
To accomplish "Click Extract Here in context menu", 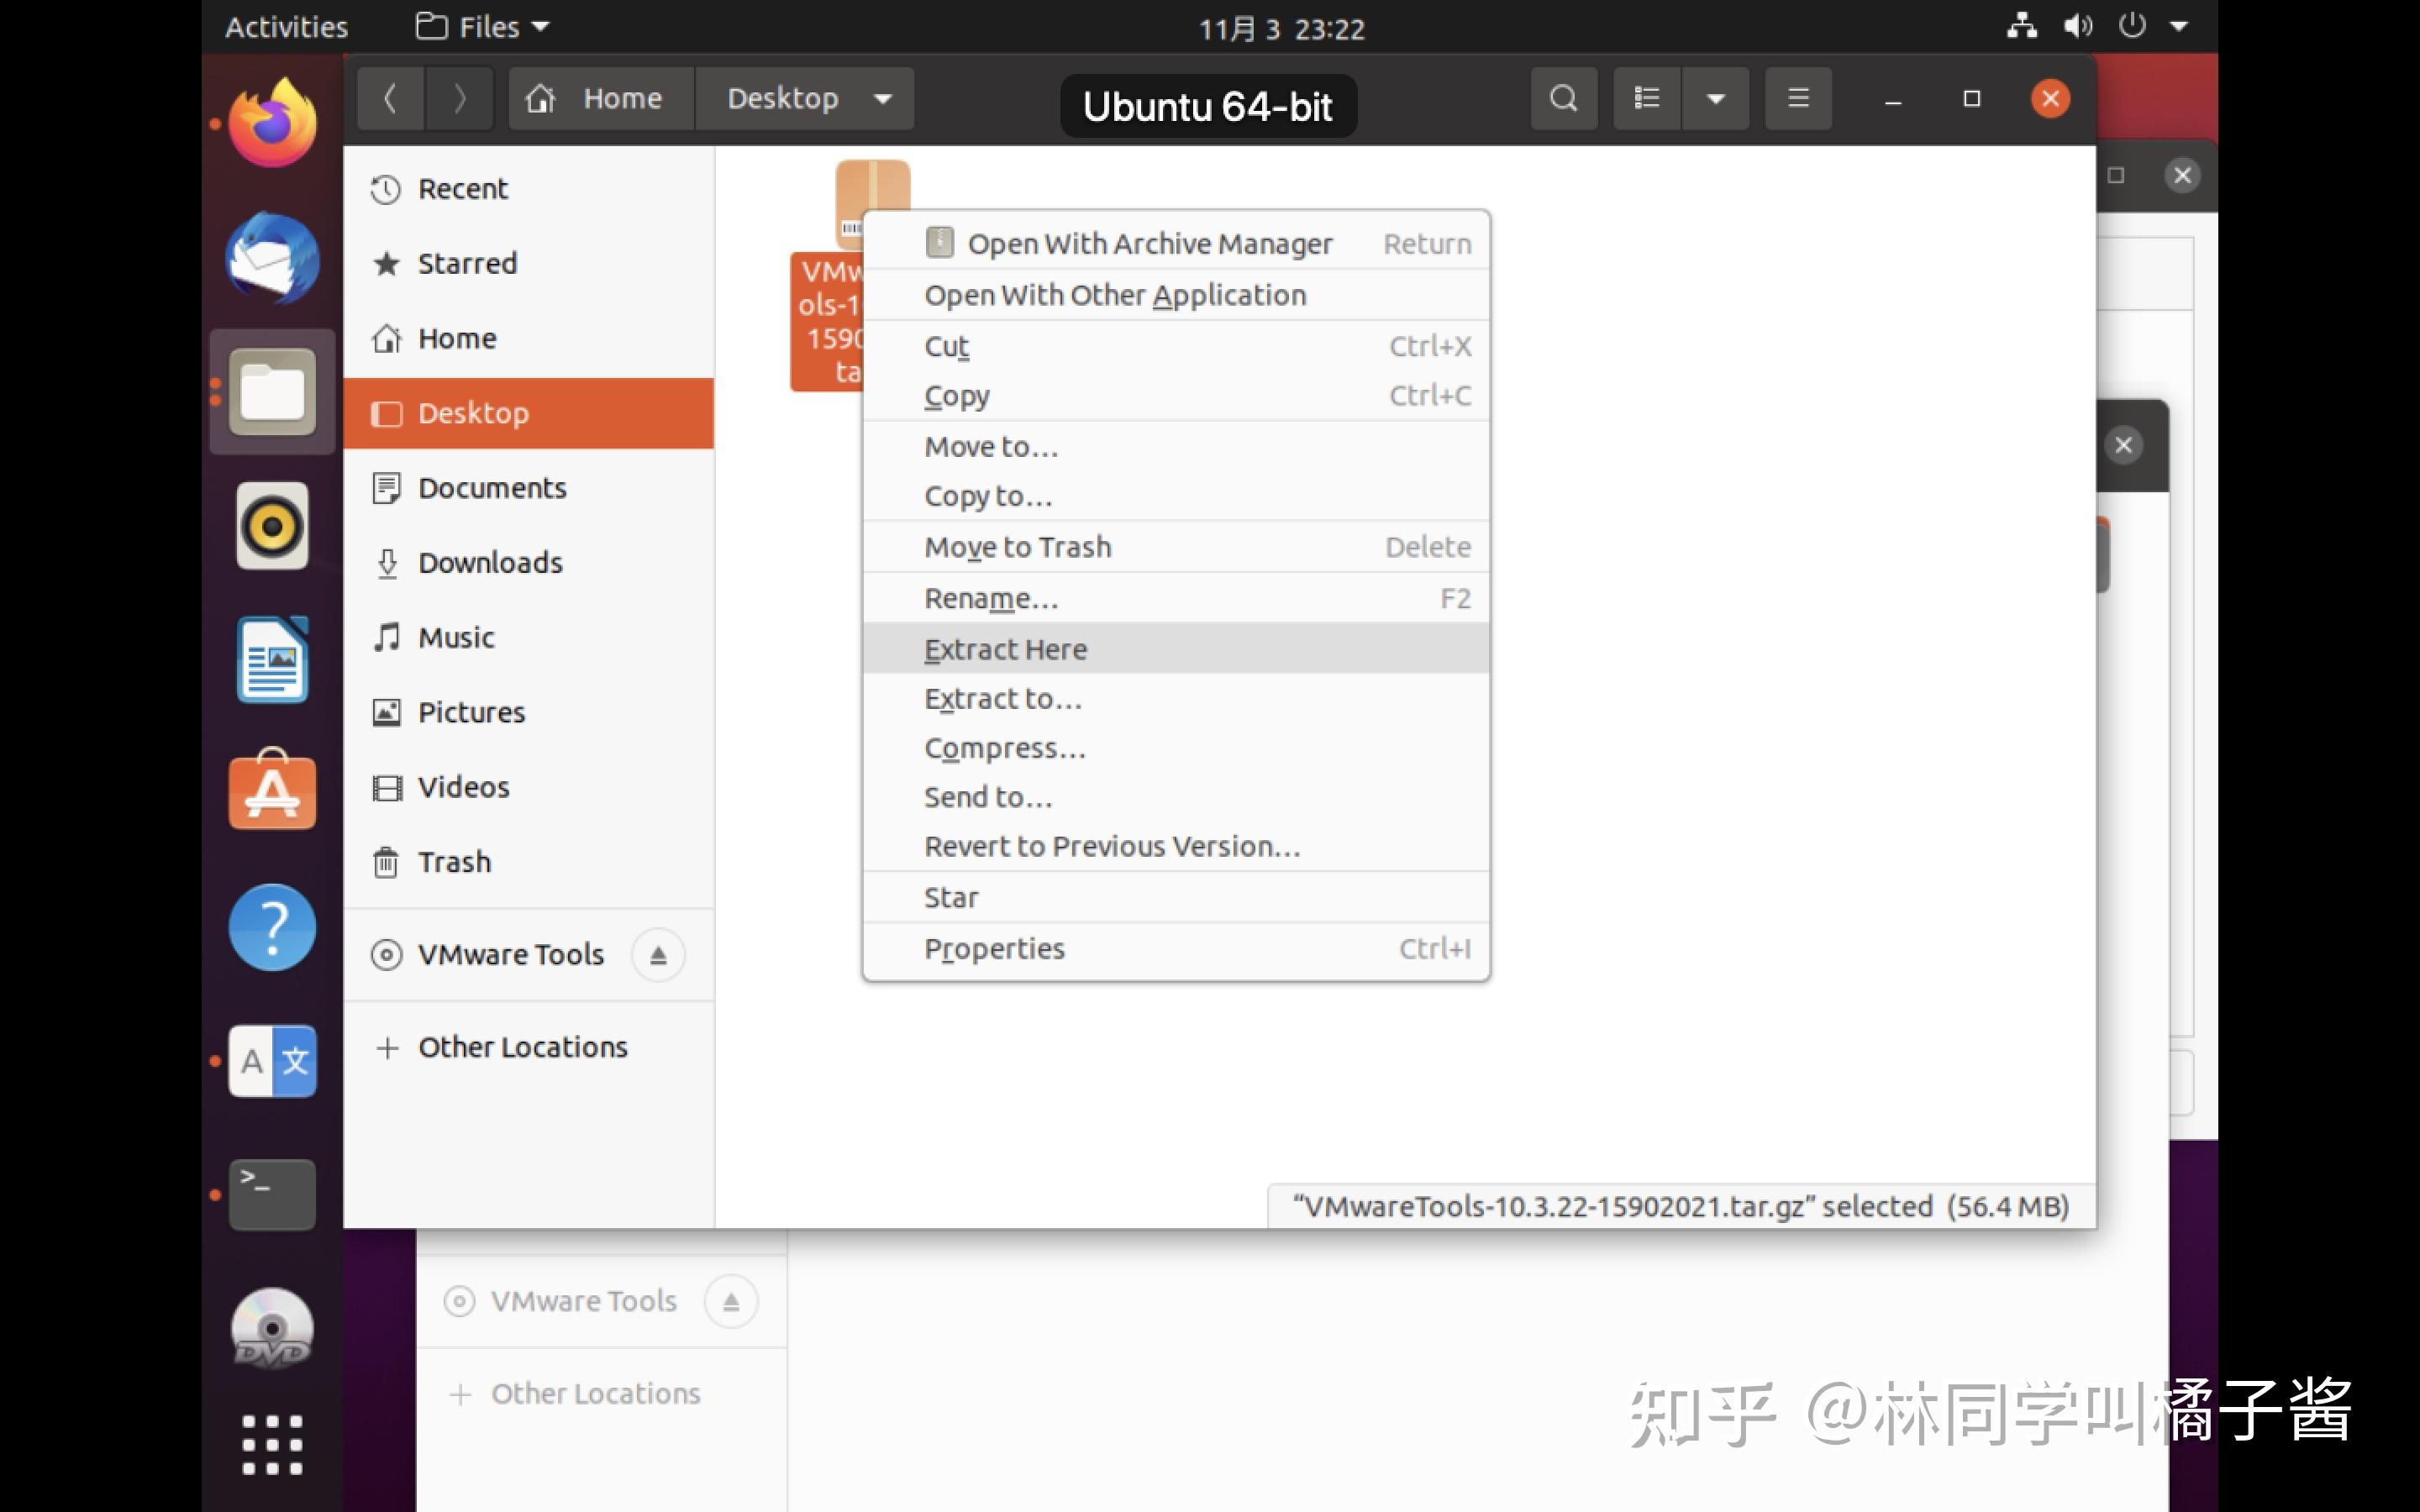I will (x=1176, y=649).
